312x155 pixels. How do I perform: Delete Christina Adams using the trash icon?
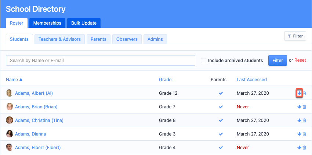click(x=304, y=120)
